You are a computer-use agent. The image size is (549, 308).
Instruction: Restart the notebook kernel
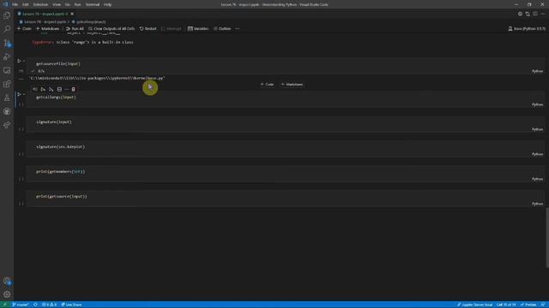tap(148, 28)
